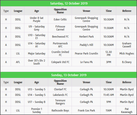The image size is (137, 115).
Task: Click the Sunday, 13 October 2019 header
Action: 69,75
